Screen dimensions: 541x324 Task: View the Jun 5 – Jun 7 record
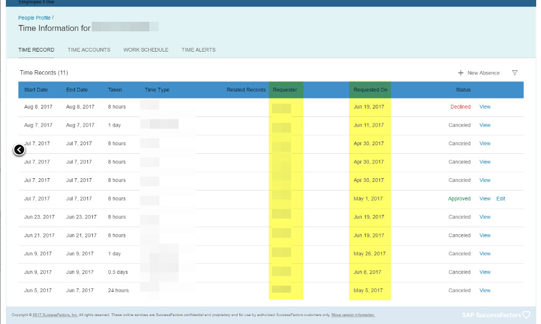click(x=485, y=290)
